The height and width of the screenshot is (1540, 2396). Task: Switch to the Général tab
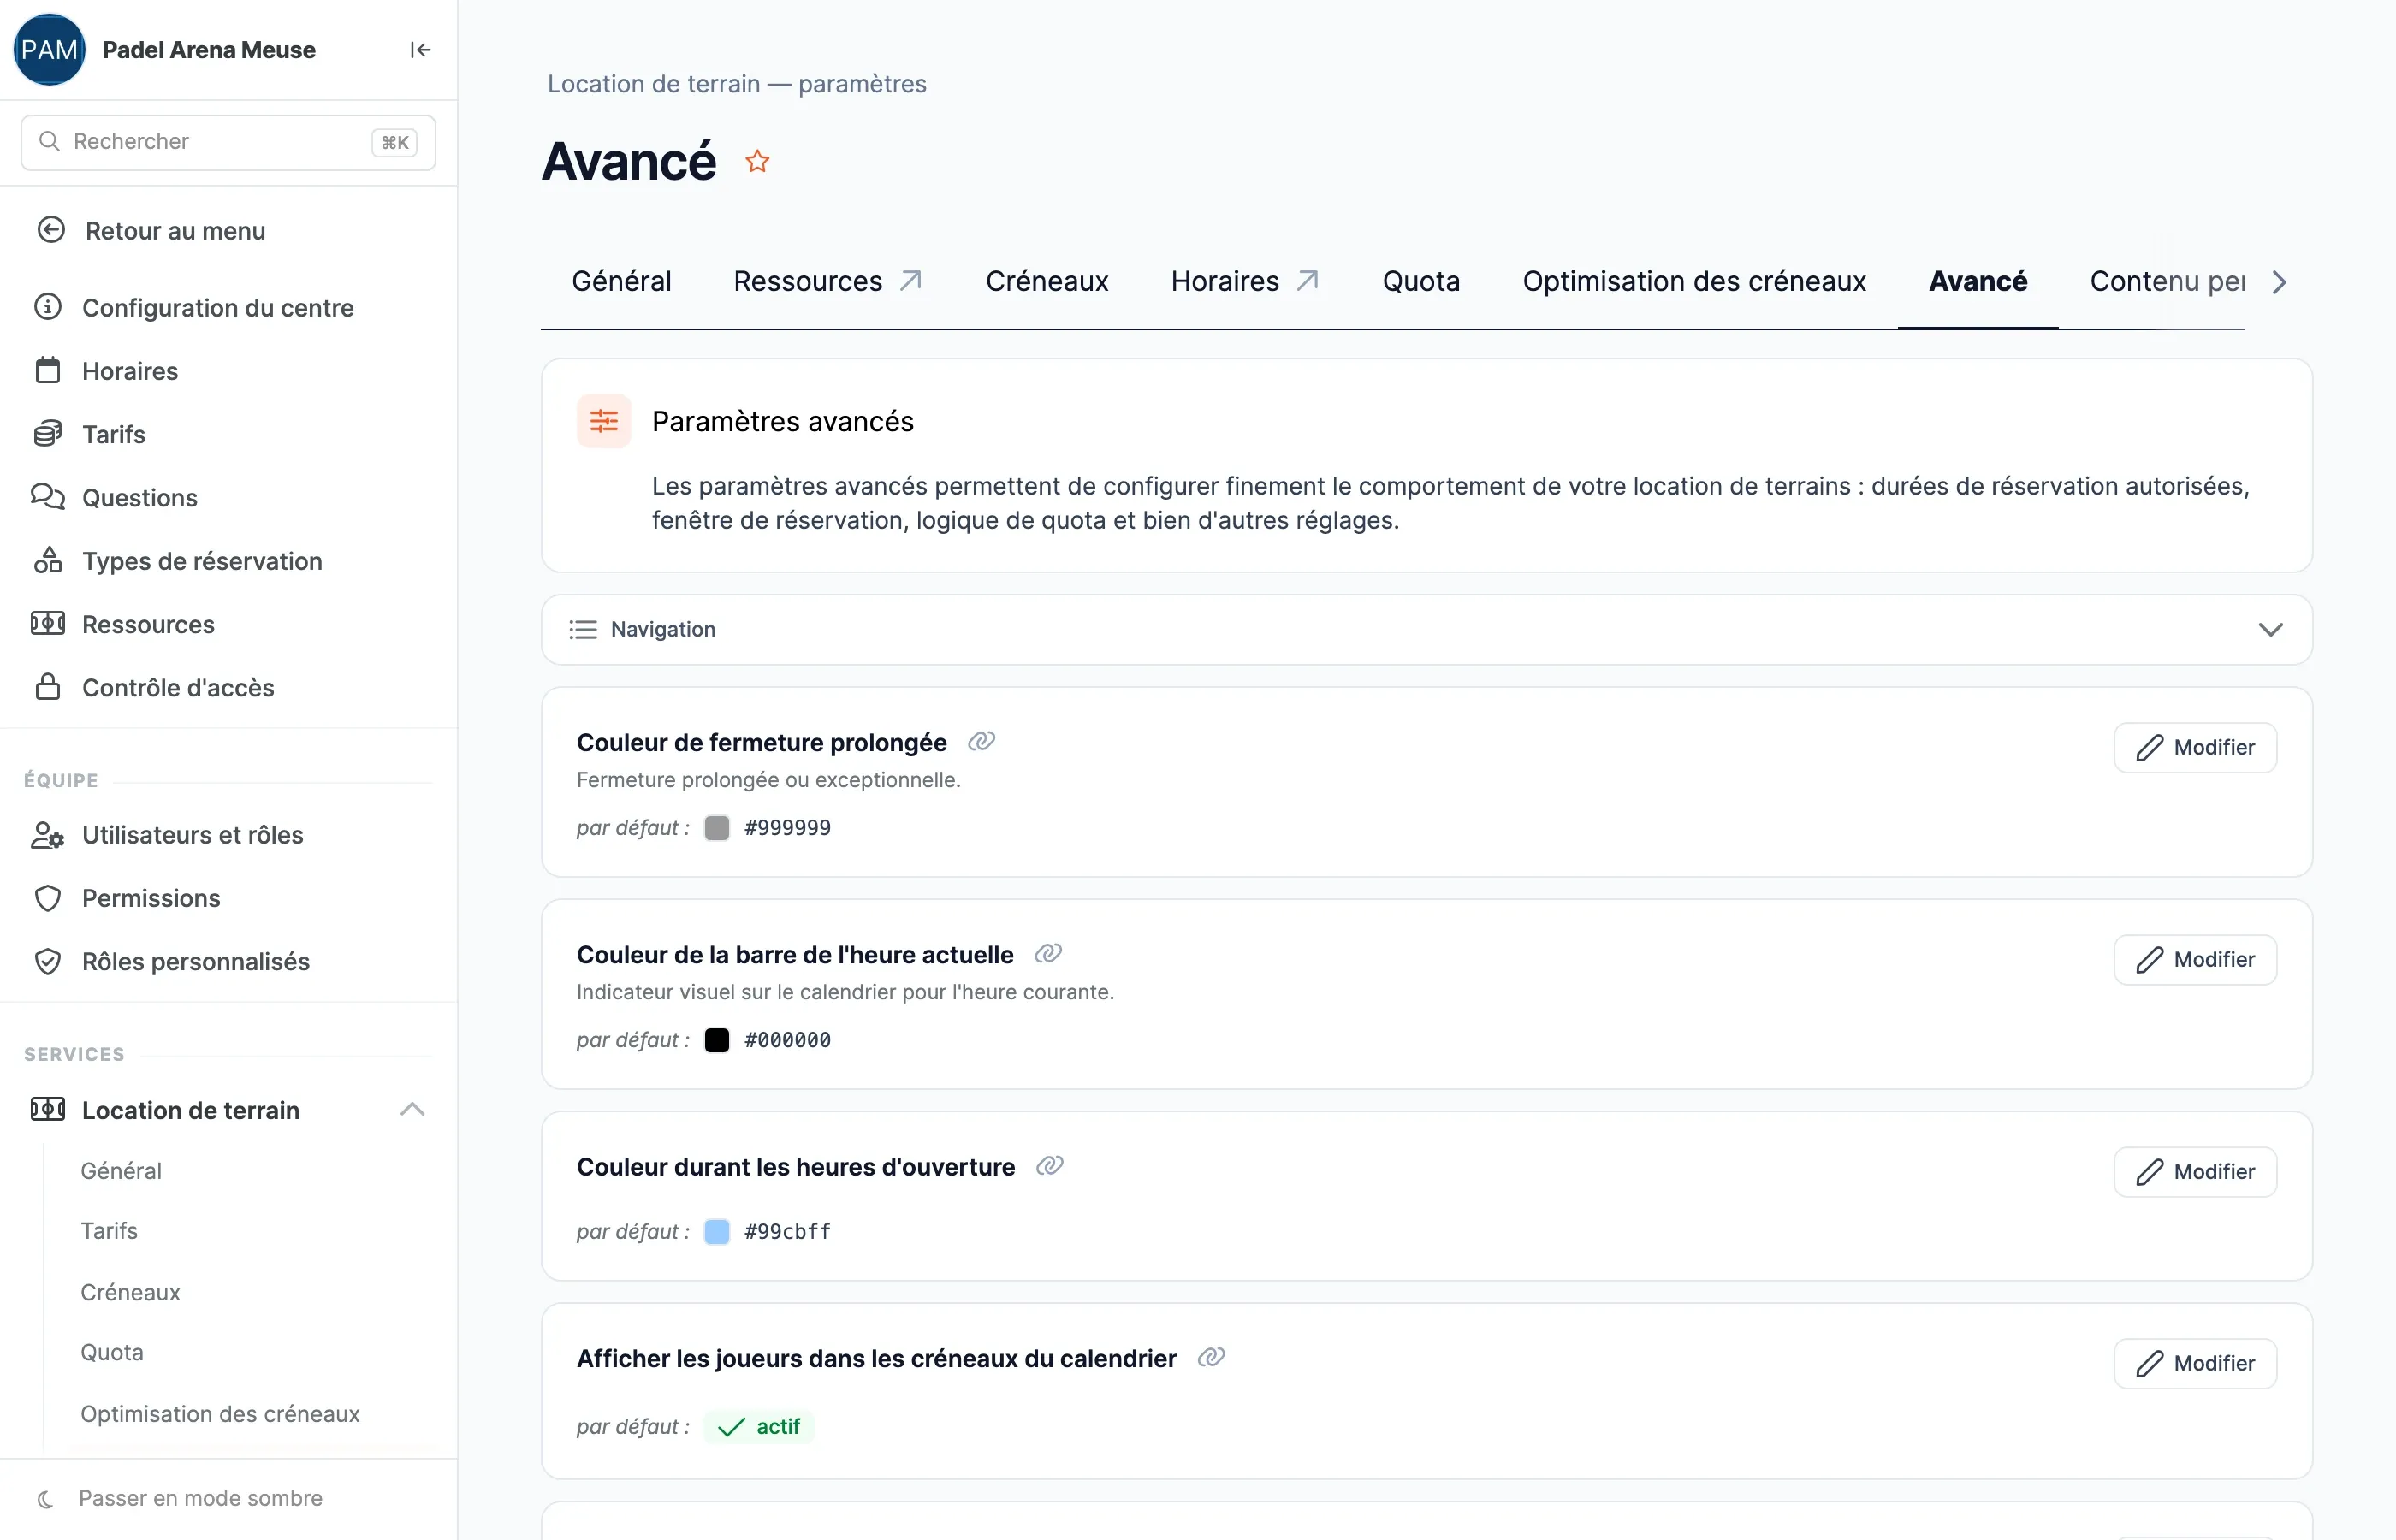(621, 281)
